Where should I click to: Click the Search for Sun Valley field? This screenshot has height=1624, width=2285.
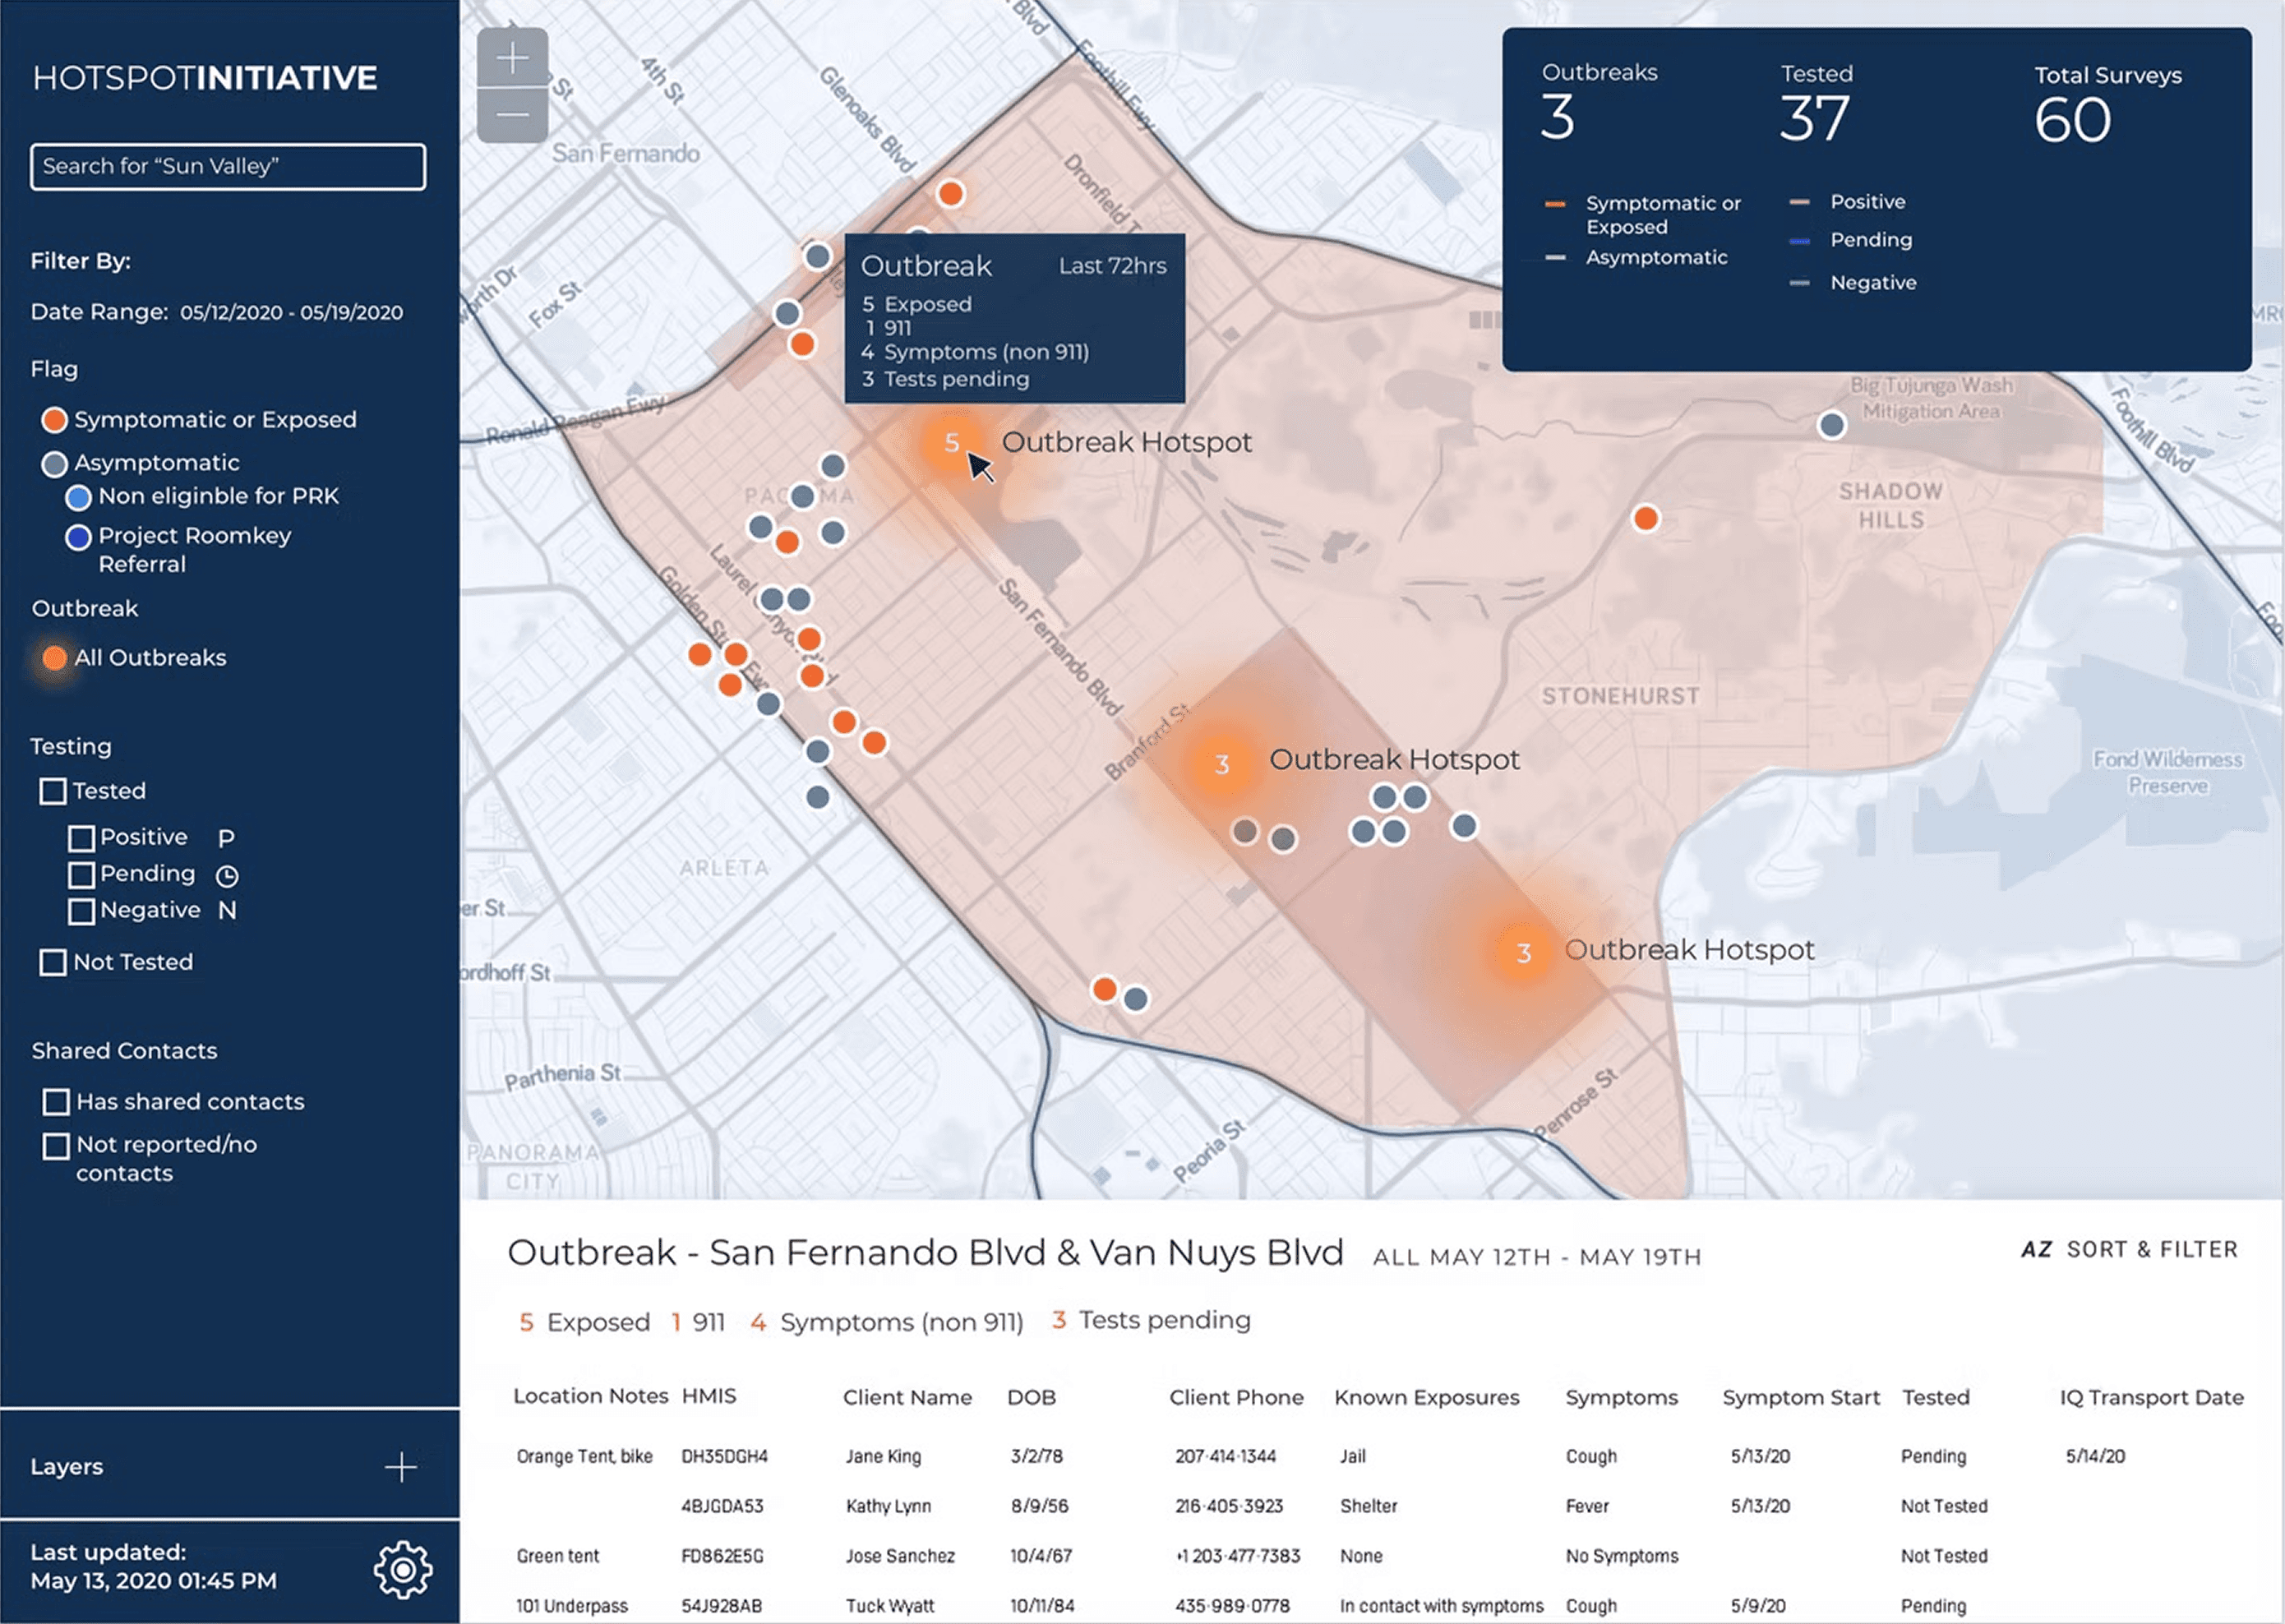[x=228, y=166]
